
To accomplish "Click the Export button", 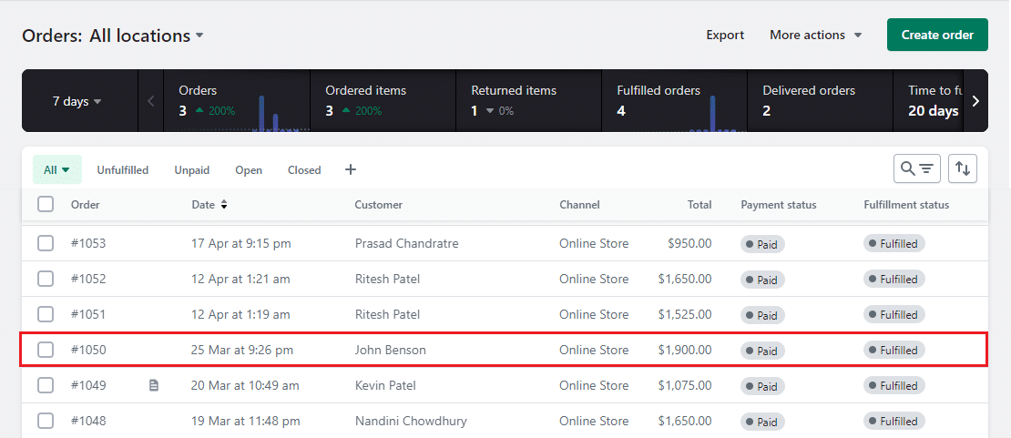I will click(x=725, y=35).
